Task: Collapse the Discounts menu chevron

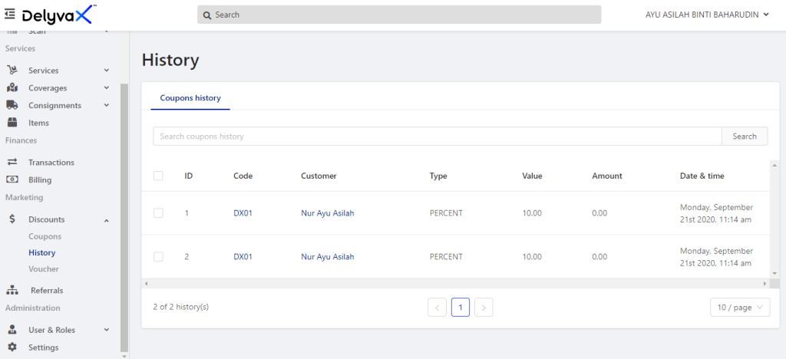Action: pos(107,220)
